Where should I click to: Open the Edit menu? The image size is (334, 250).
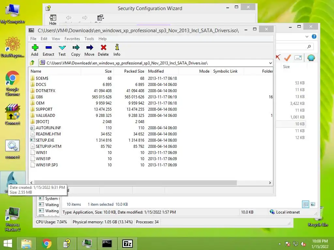[x=44, y=39]
